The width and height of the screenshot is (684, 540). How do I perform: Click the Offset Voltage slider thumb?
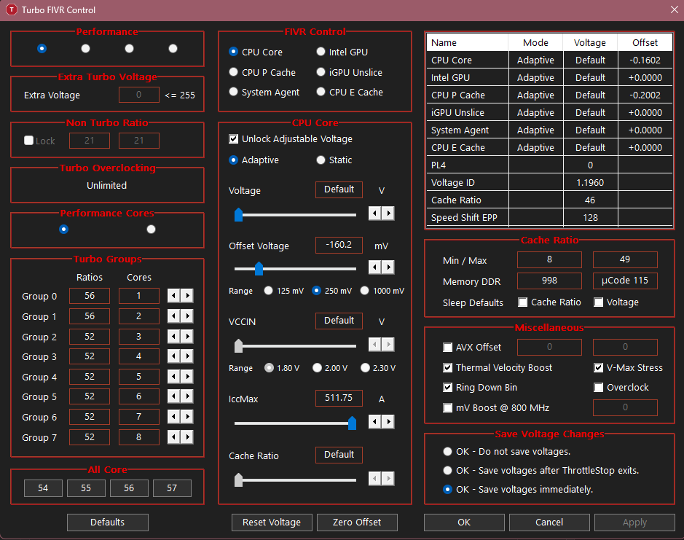pyautogui.click(x=259, y=268)
